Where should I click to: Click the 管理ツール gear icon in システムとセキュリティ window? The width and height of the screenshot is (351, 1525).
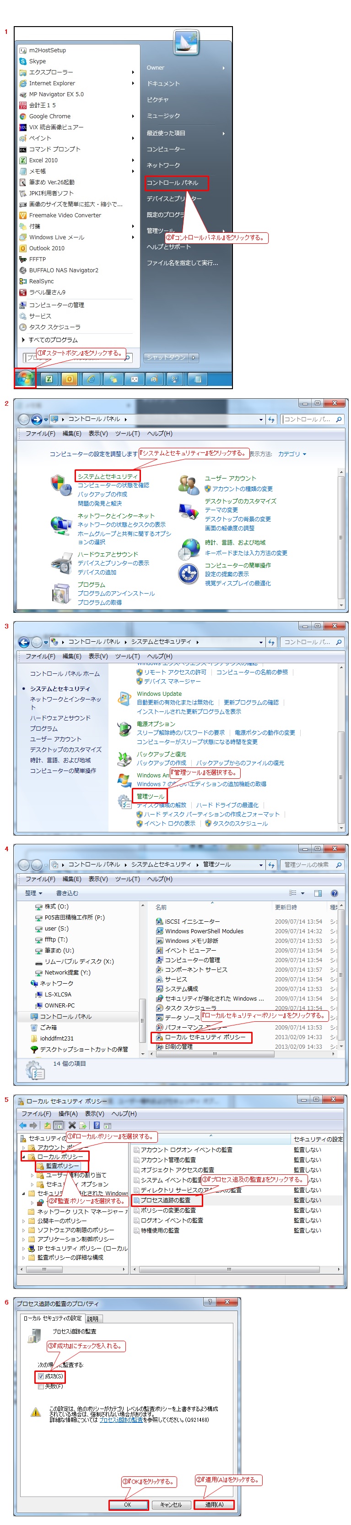(x=124, y=801)
